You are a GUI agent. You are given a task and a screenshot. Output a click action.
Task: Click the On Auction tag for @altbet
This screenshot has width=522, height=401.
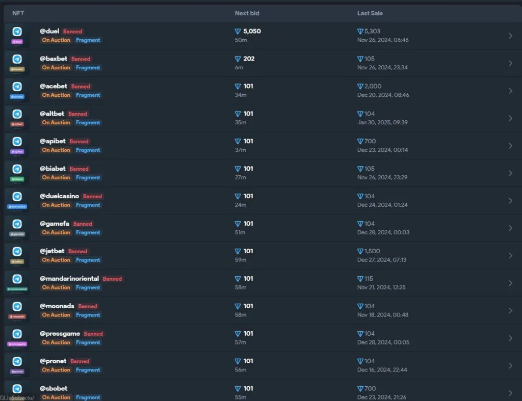pyautogui.click(x=56, y=122)
